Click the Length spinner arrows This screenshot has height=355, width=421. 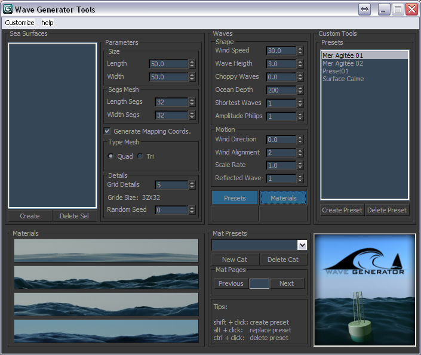[192, 64]
